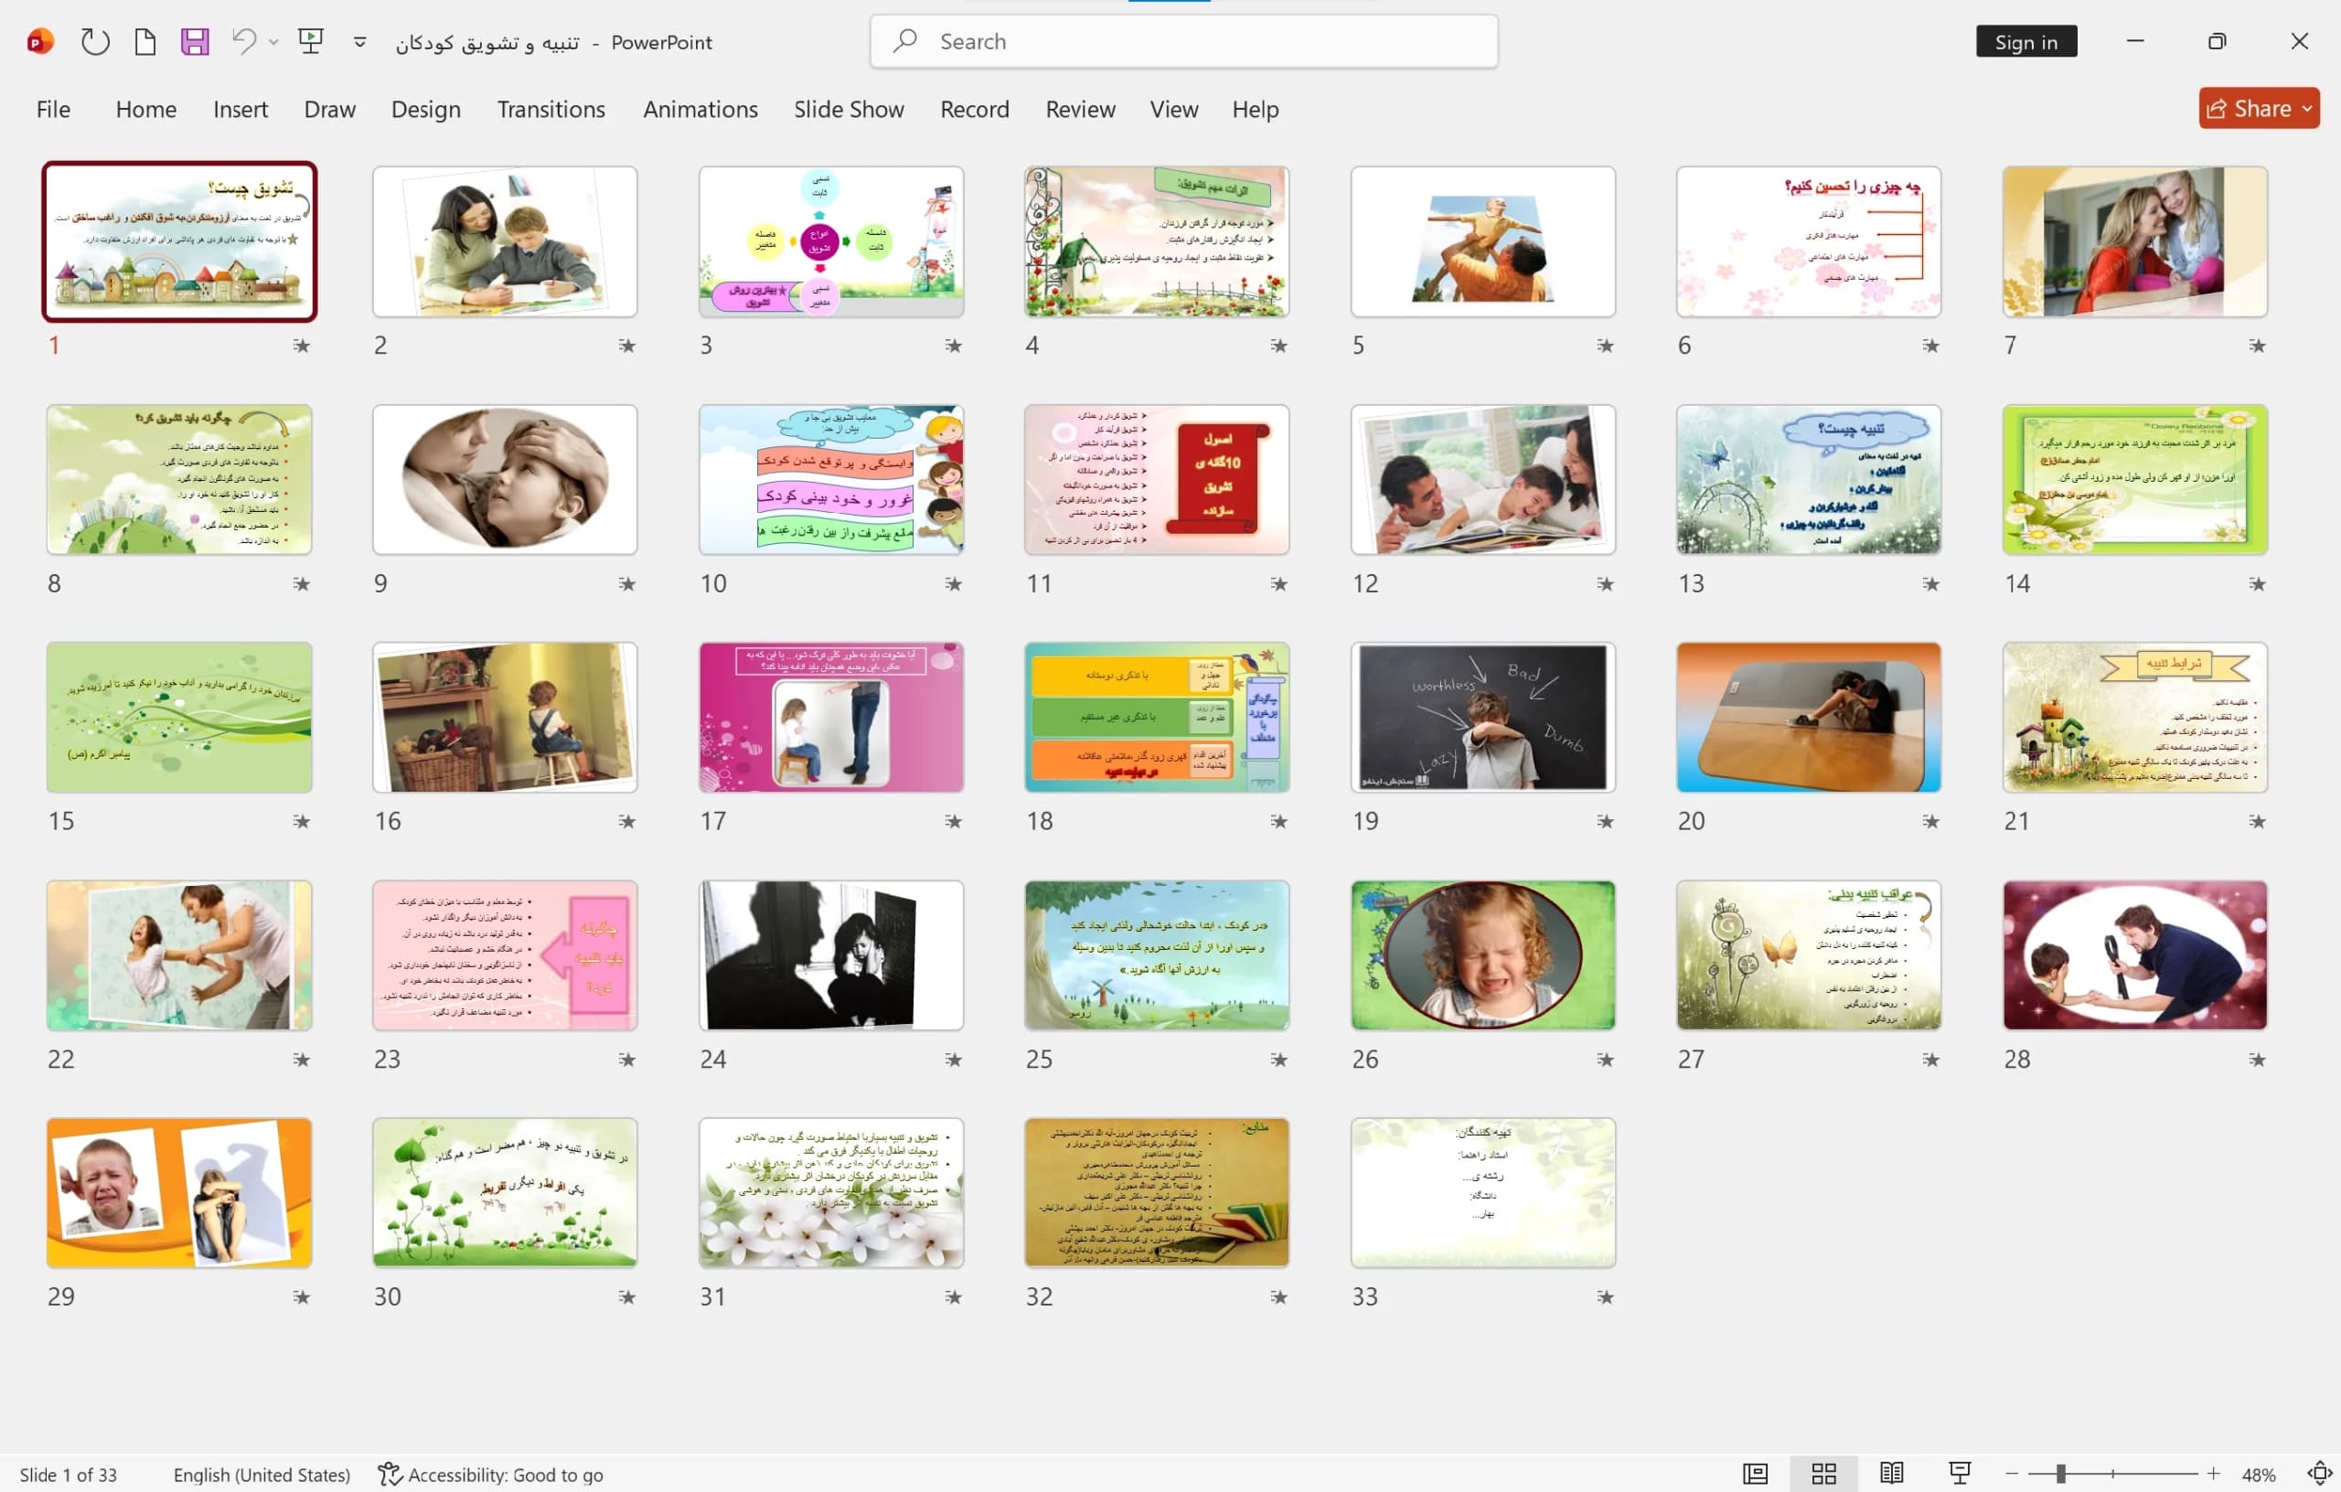Viewport: 2341px width, 1492px height.
Task: Start presentation from beginning icon
Action: (x=310, y=42)
